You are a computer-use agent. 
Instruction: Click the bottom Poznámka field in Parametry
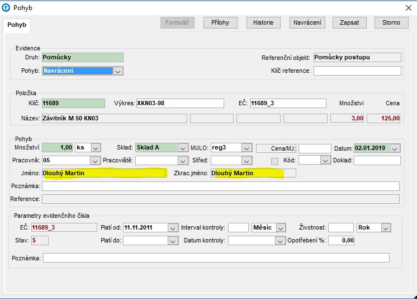click(x=216, y=258)
